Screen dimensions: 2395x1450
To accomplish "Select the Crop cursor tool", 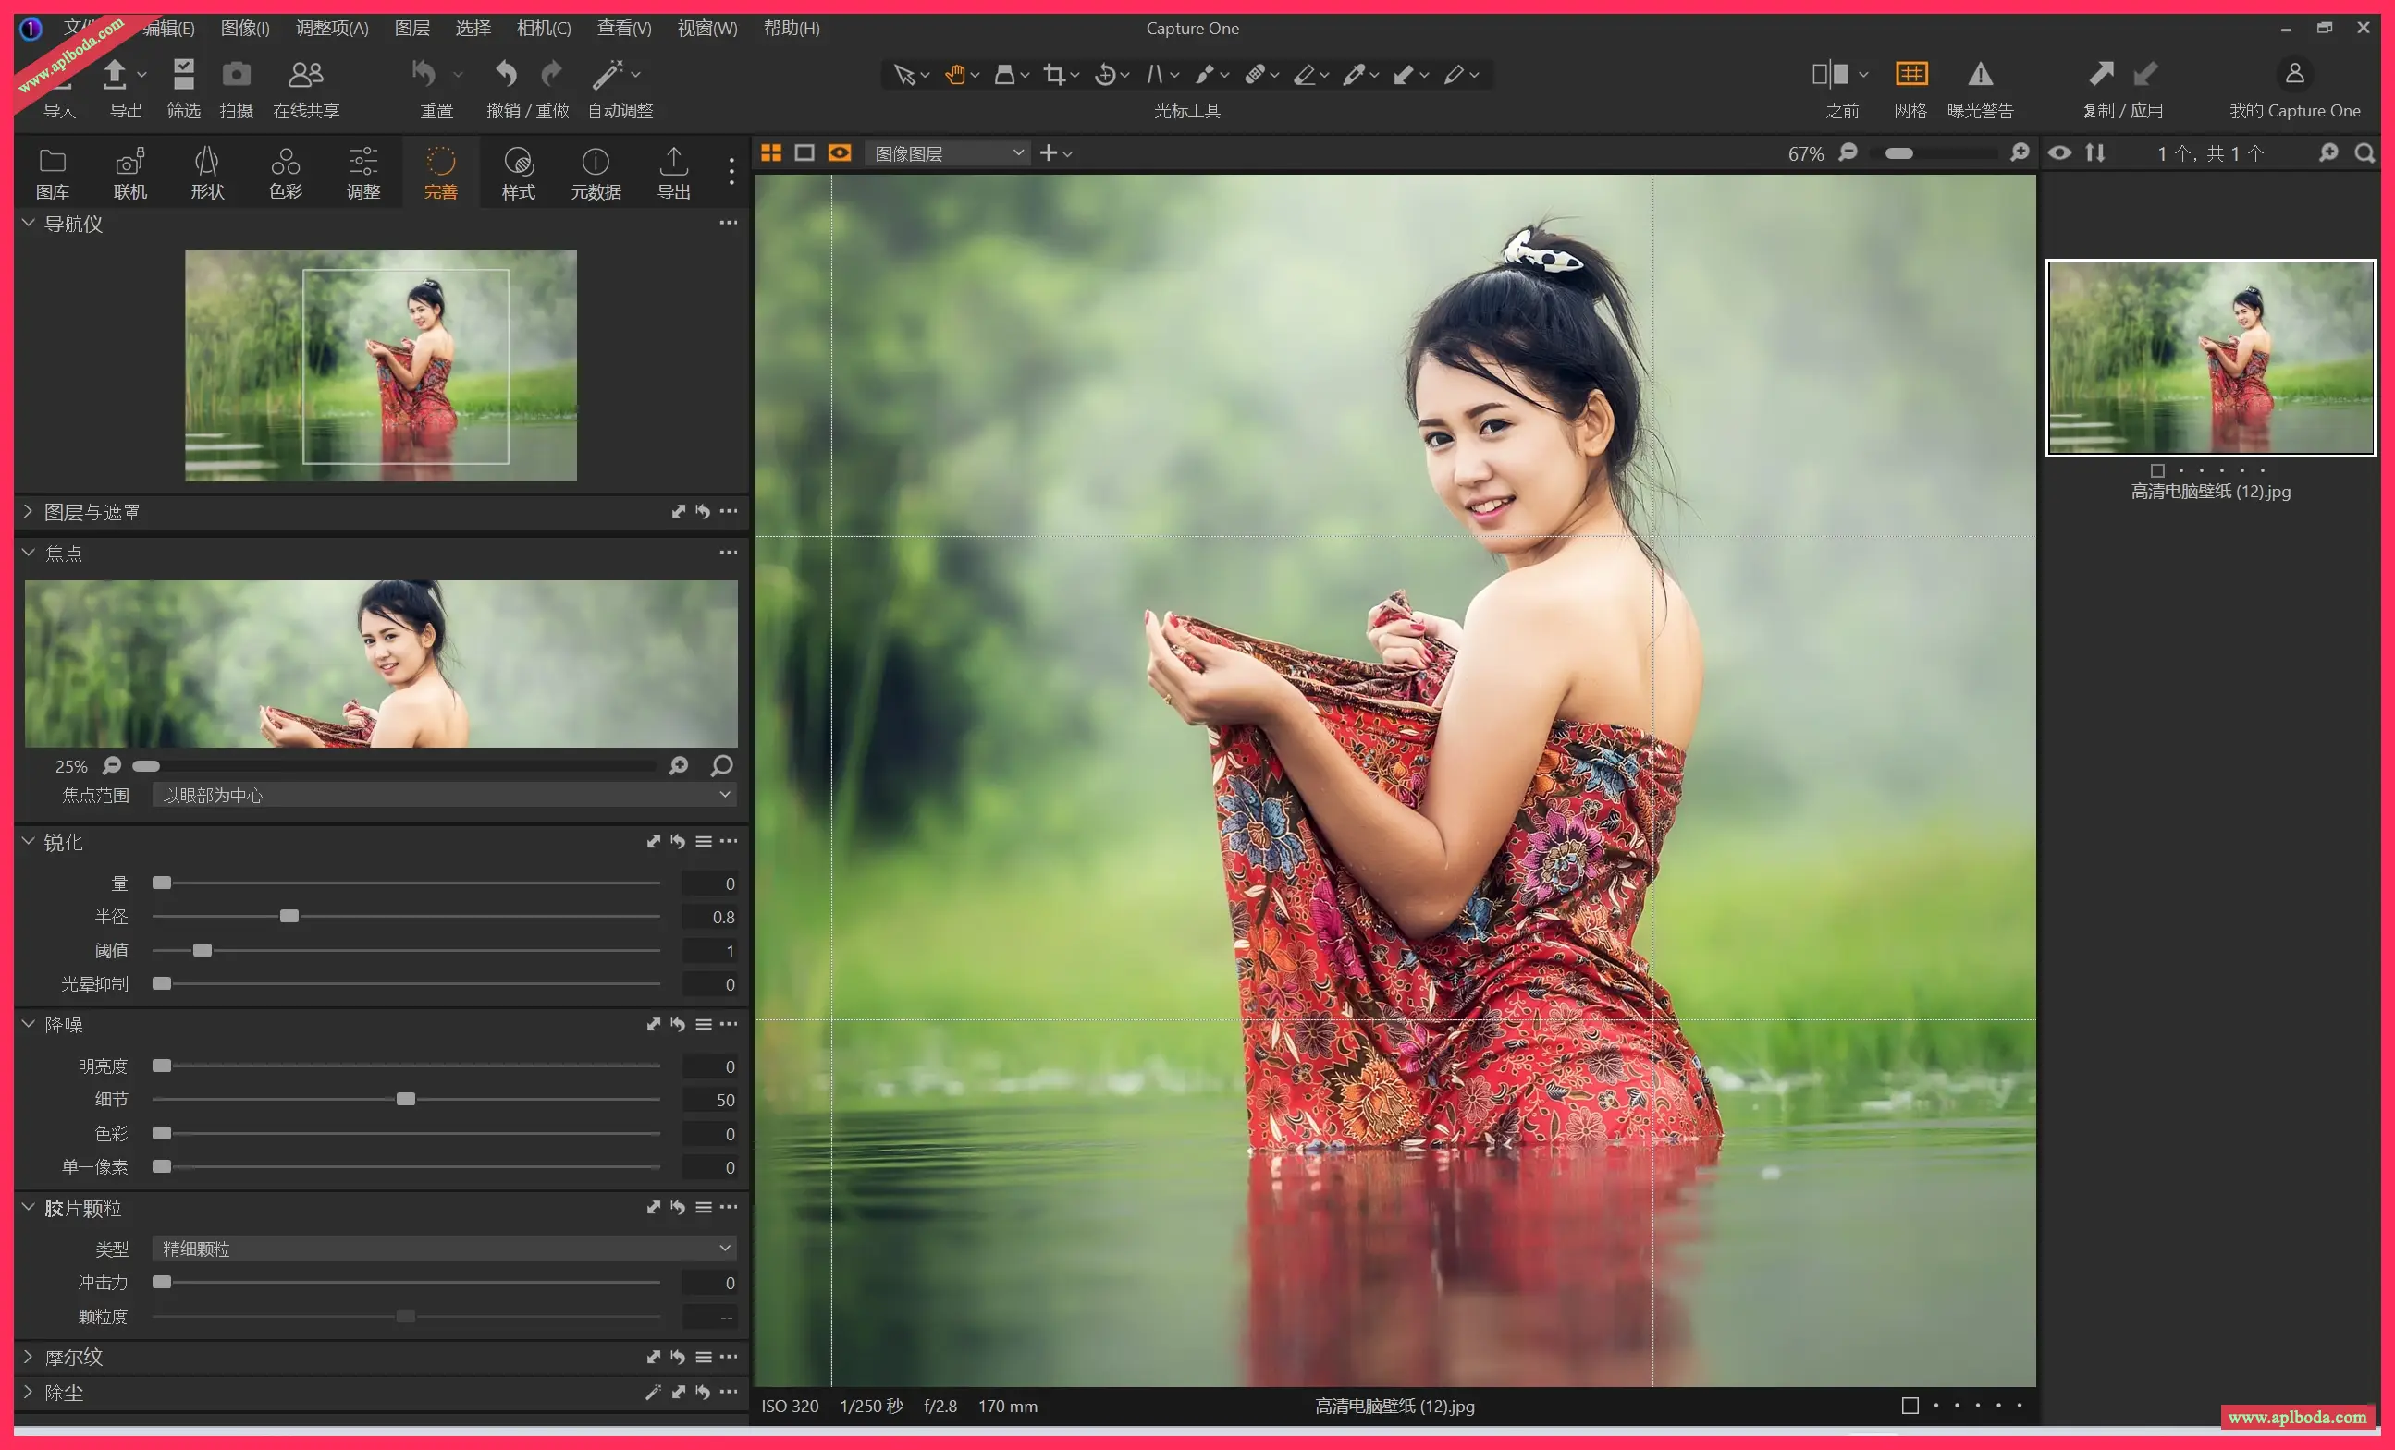I will [1054, 75].
